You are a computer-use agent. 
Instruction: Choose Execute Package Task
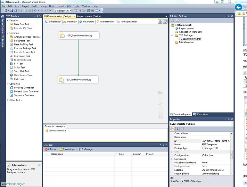25,48
